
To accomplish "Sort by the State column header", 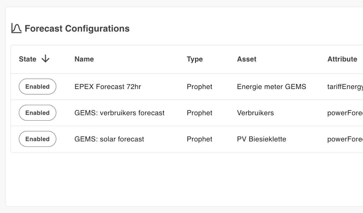I will pyautogui.click(x=28, y=59).
